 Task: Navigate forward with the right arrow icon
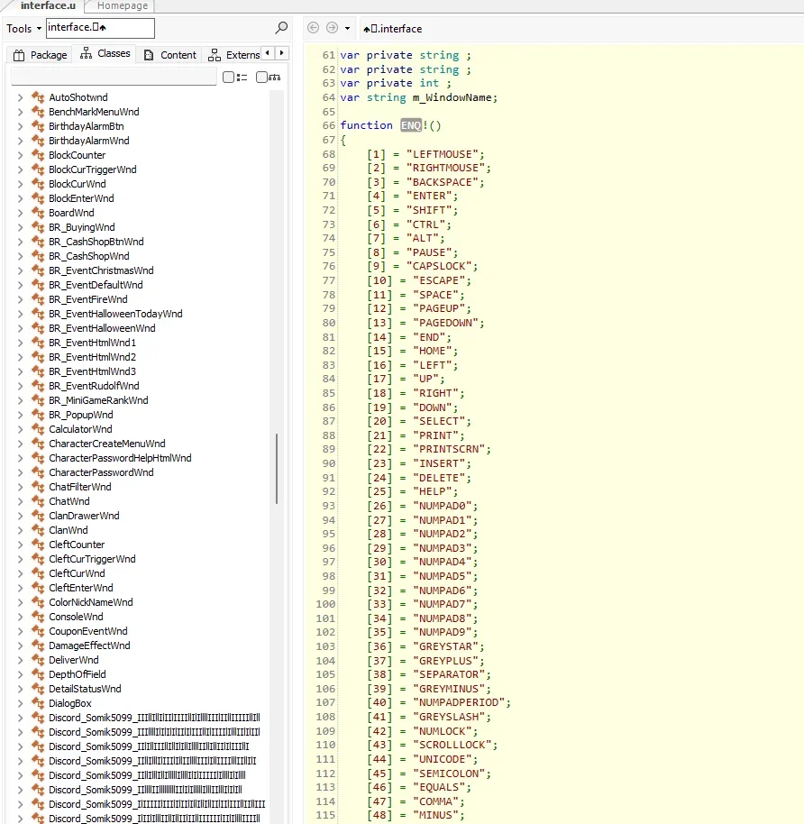pyautogui.click(x=332, y=28)
